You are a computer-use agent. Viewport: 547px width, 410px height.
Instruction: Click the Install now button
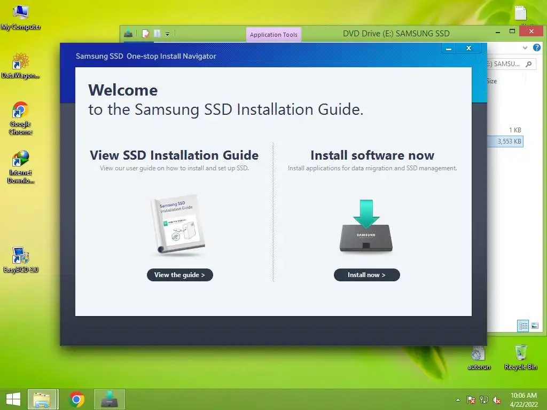pyautogui.click(x=366, y=275)
